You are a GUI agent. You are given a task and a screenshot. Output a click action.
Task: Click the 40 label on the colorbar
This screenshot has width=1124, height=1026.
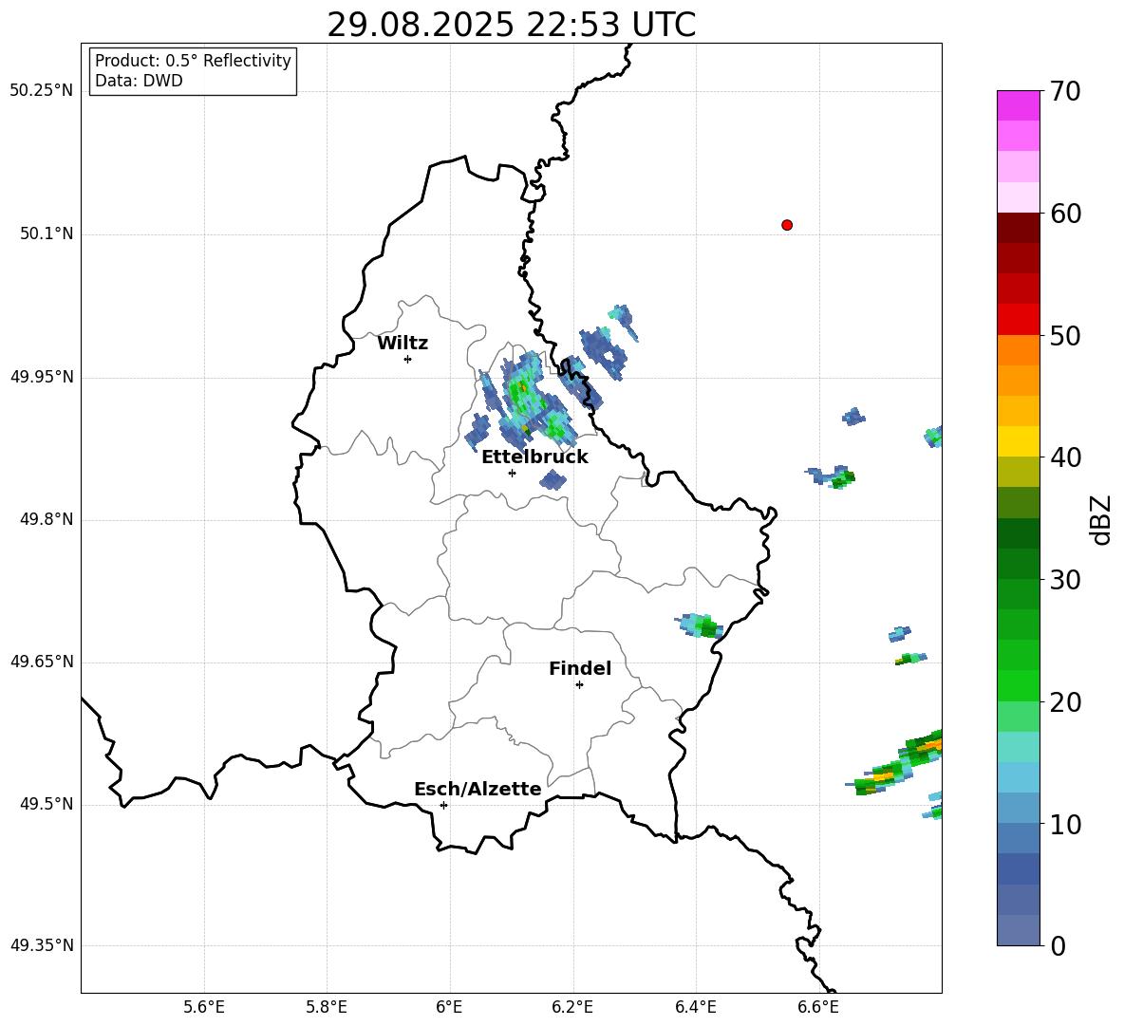coord(1065,457)
